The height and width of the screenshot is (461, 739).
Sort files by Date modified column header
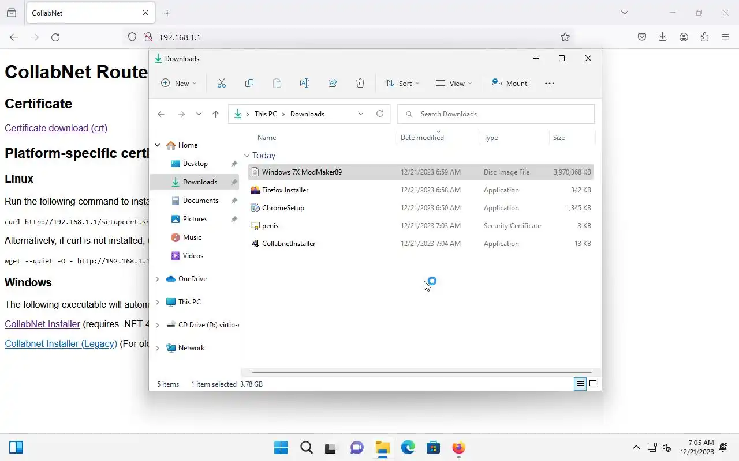coord(422,138)
